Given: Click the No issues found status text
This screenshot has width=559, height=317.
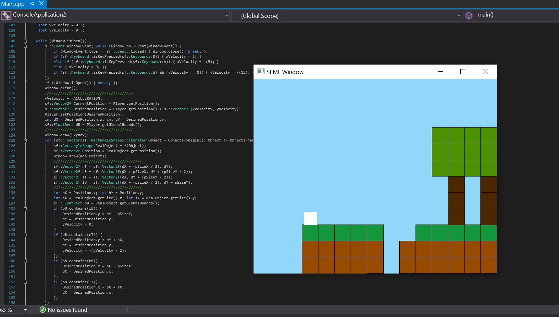Looking at the screenshot, I should (x=68, y=310).
